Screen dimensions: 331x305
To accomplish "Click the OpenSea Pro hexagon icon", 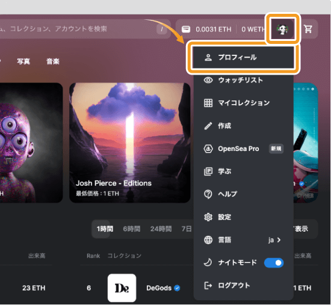I will coord(208,149).
